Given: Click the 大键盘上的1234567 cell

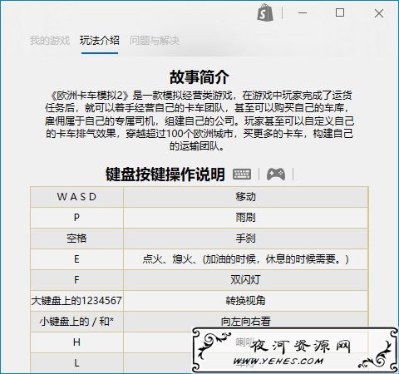Looking at the screenshot, I should [76, 301].
